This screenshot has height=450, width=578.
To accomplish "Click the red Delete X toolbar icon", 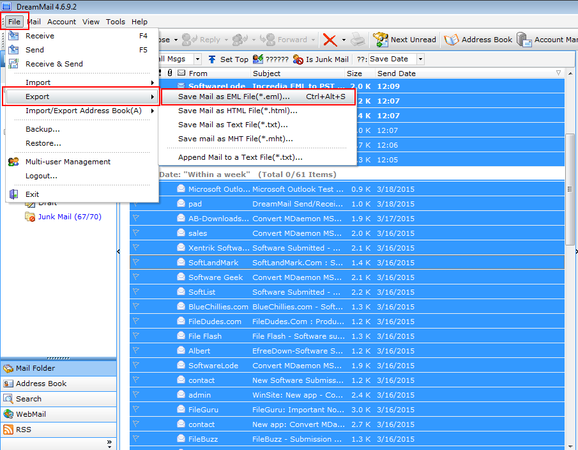I will coord(330,40).
